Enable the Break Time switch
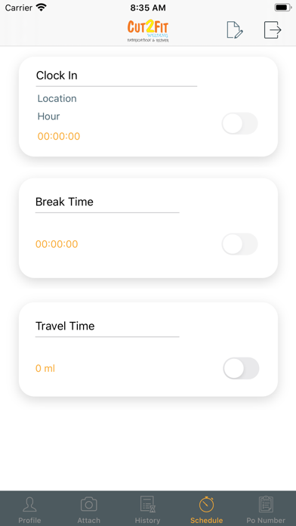The image size is (296, 526). coord(239,244)
